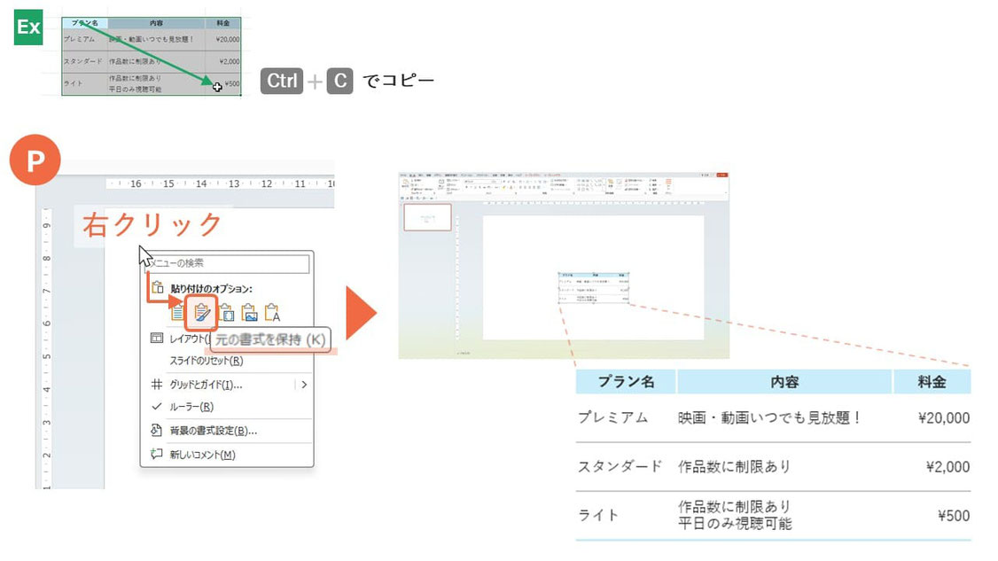Screen dimensions: 998x561
Task: Click 料金 header in enlarged table
Action: pos(932,382)
